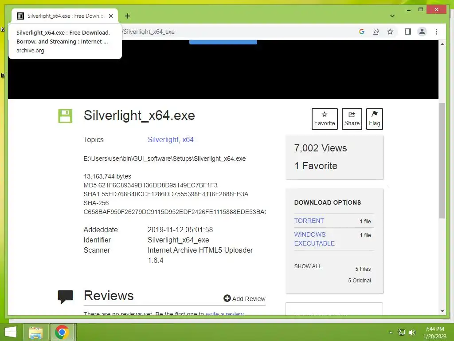Click the SHA1 hash line

tap(166, 194)
